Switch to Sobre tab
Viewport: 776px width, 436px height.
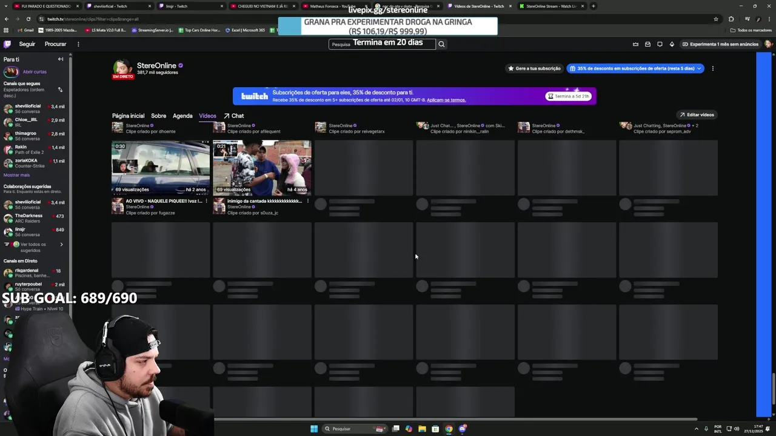(x=158, y=116)
